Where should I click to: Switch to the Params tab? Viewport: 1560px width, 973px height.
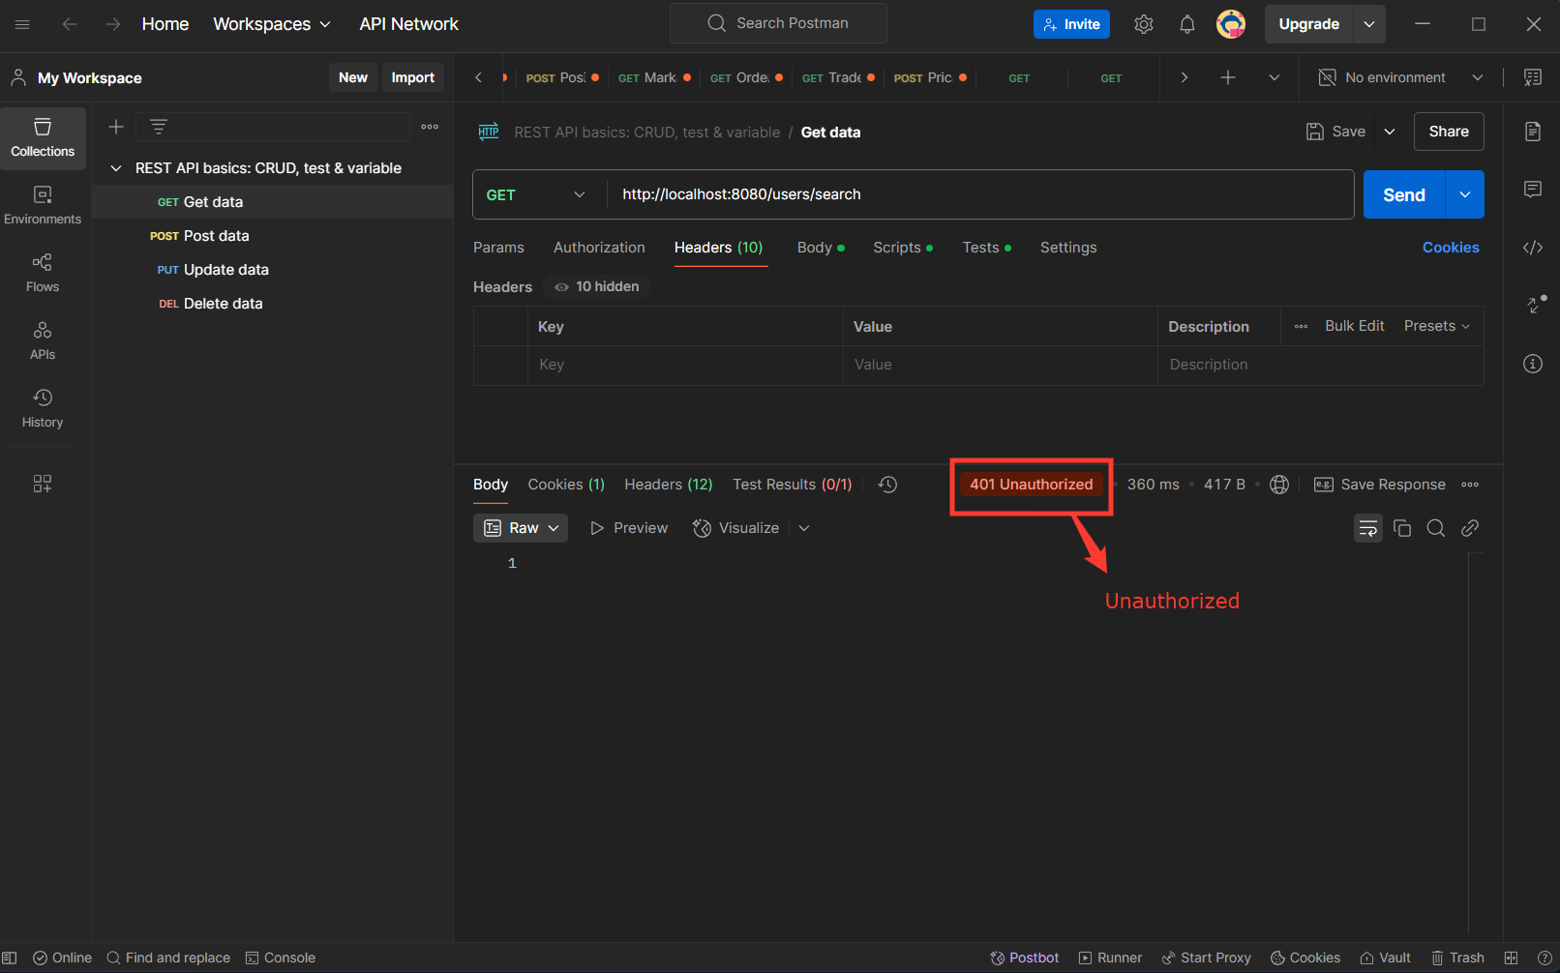point(498,248)
